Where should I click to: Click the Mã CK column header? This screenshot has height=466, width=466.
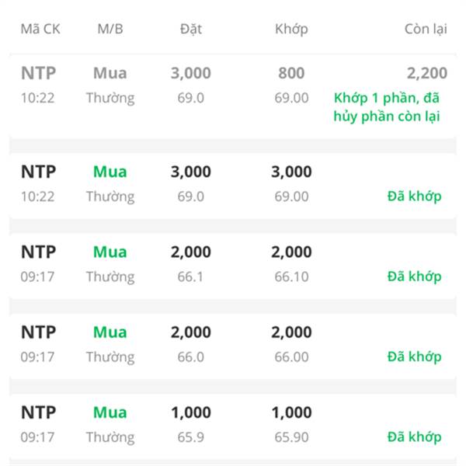coord(40,29)
